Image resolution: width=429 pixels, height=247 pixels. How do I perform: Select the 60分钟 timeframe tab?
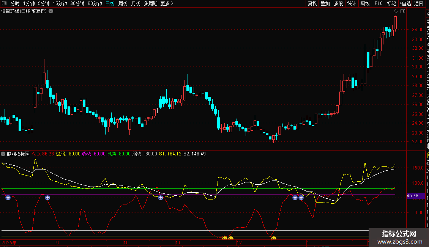(95, 3)
